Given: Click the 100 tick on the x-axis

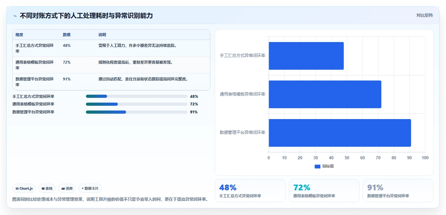Looking at the screenshot, I should point(425,158).
